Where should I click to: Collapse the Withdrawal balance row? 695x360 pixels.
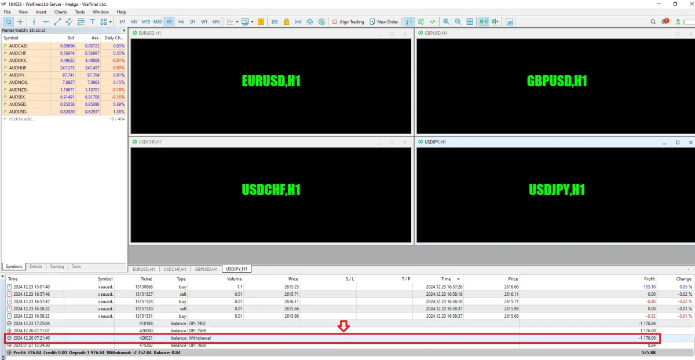click(9, 338)
